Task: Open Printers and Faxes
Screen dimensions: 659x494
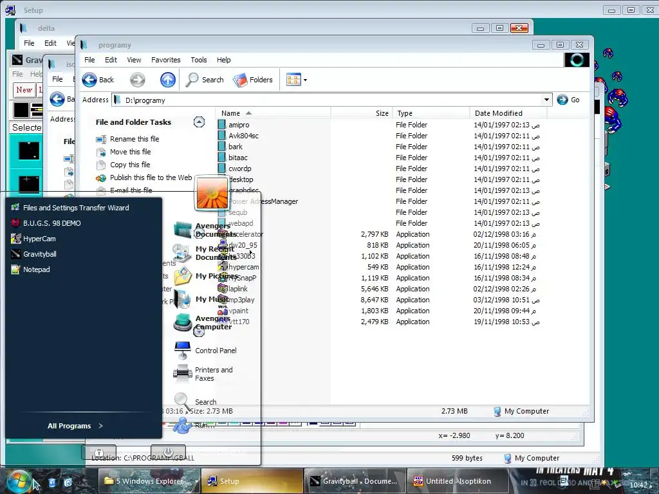Action: point(204,374)
